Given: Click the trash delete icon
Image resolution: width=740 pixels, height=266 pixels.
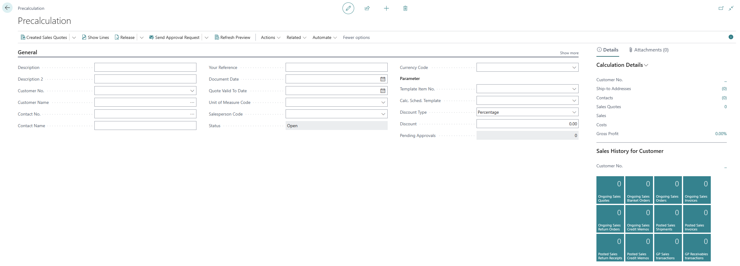Looking at the screenshot, I should [x=405, y=8].
